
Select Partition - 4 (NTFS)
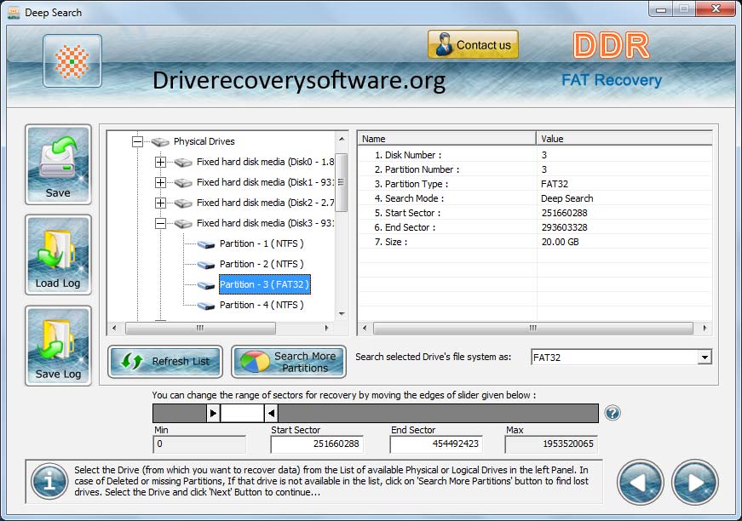262,305
